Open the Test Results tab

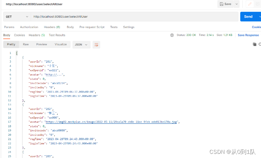tap(57, 35)
